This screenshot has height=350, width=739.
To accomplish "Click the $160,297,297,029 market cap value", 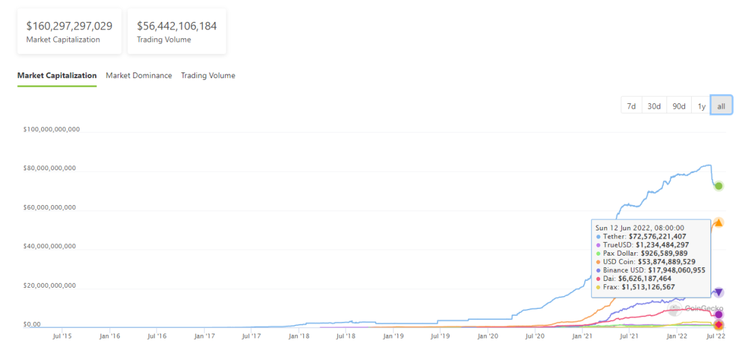I will point(69,26).
